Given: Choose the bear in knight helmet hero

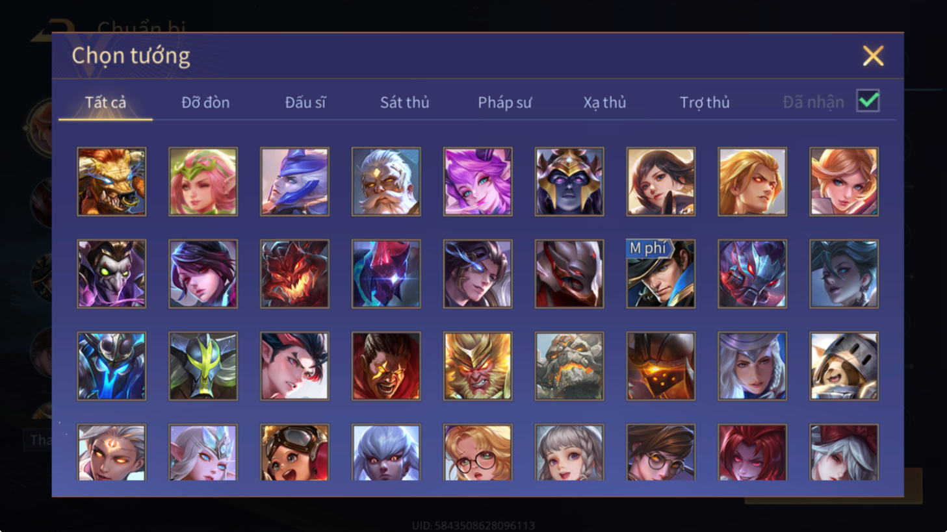Looking at the screenshot, I should point(844,366).
